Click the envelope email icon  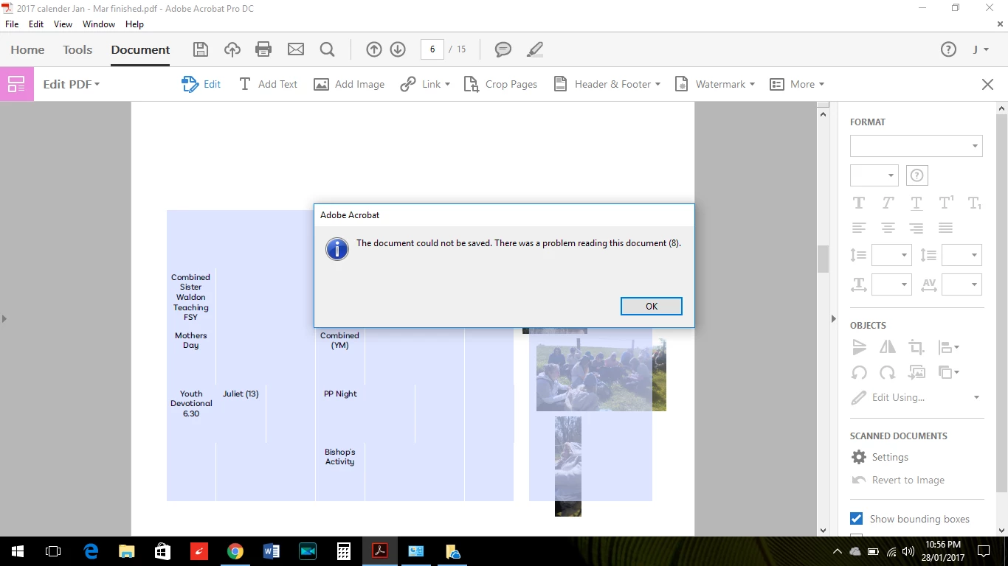click(x=296, y=49)
